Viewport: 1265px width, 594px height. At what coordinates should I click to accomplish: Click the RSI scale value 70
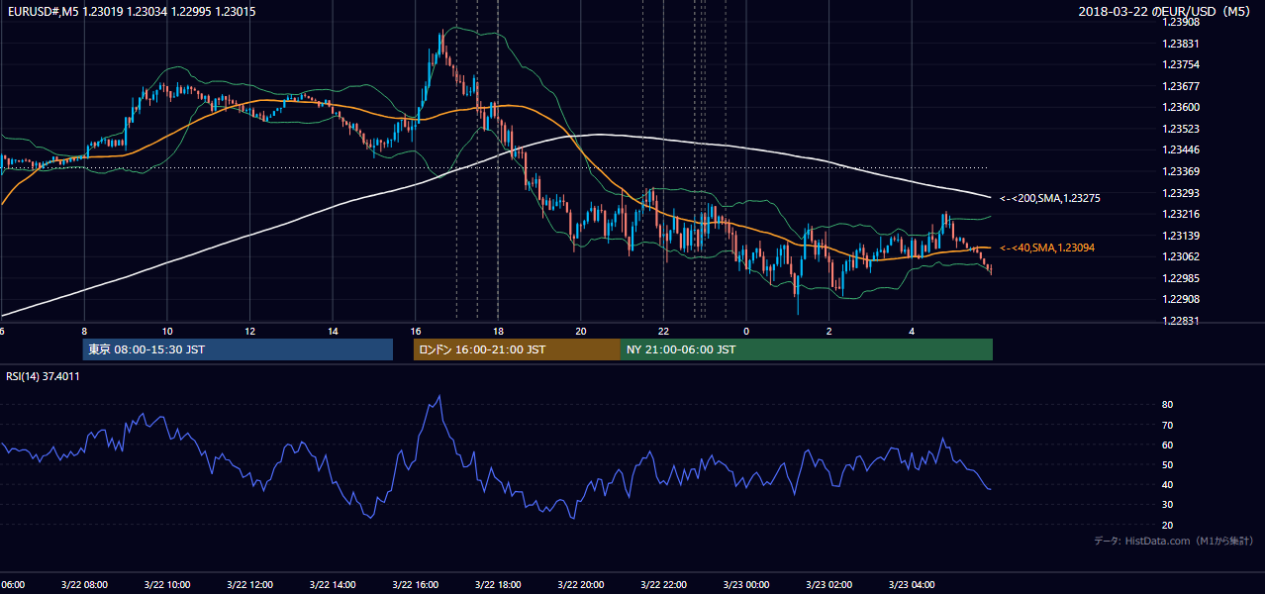point(1168,425)
